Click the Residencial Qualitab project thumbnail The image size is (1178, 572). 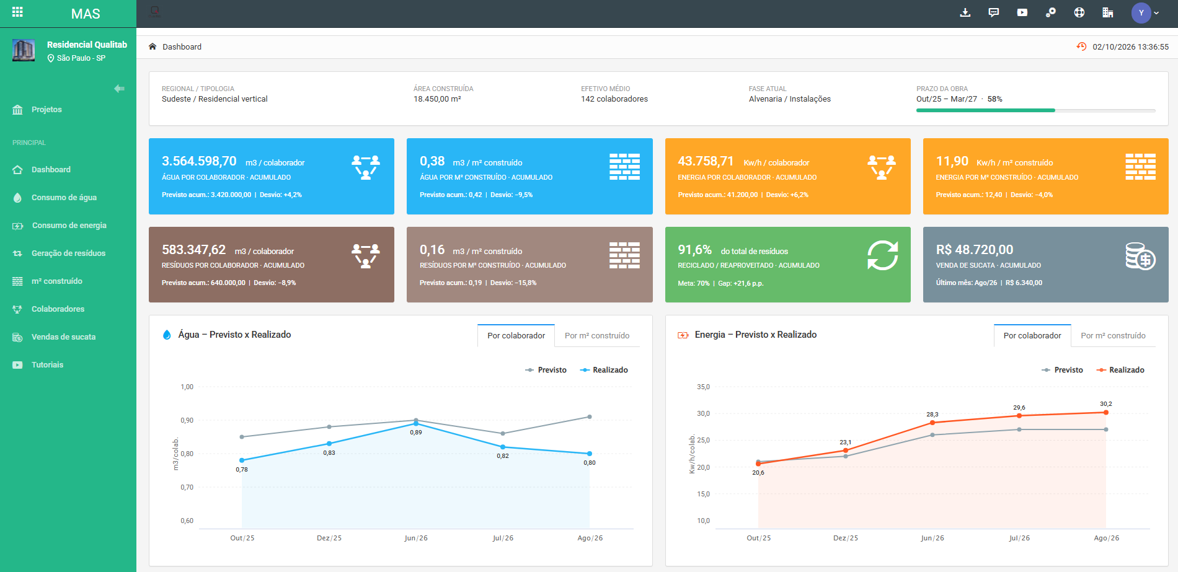[24, 50]
